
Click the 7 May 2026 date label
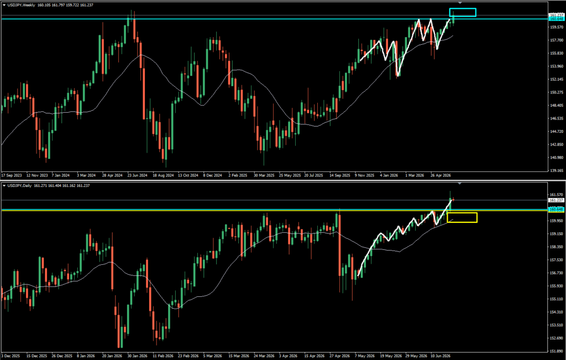tap(364, 356)
